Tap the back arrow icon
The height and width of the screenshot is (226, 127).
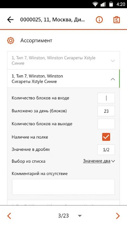[x=10, y=19]
